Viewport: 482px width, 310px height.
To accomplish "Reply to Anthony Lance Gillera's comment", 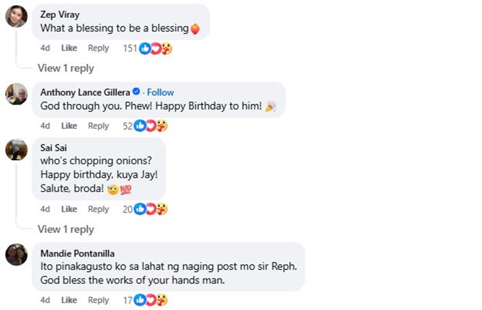I will pos(98,126).
